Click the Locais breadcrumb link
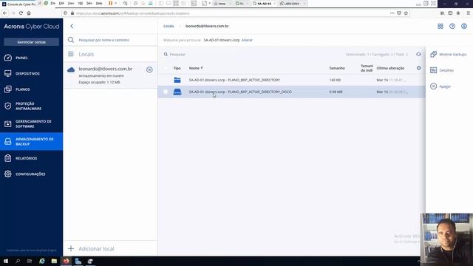Image resolution: width=473 pixels, height=266 pixels. point(169,27)
